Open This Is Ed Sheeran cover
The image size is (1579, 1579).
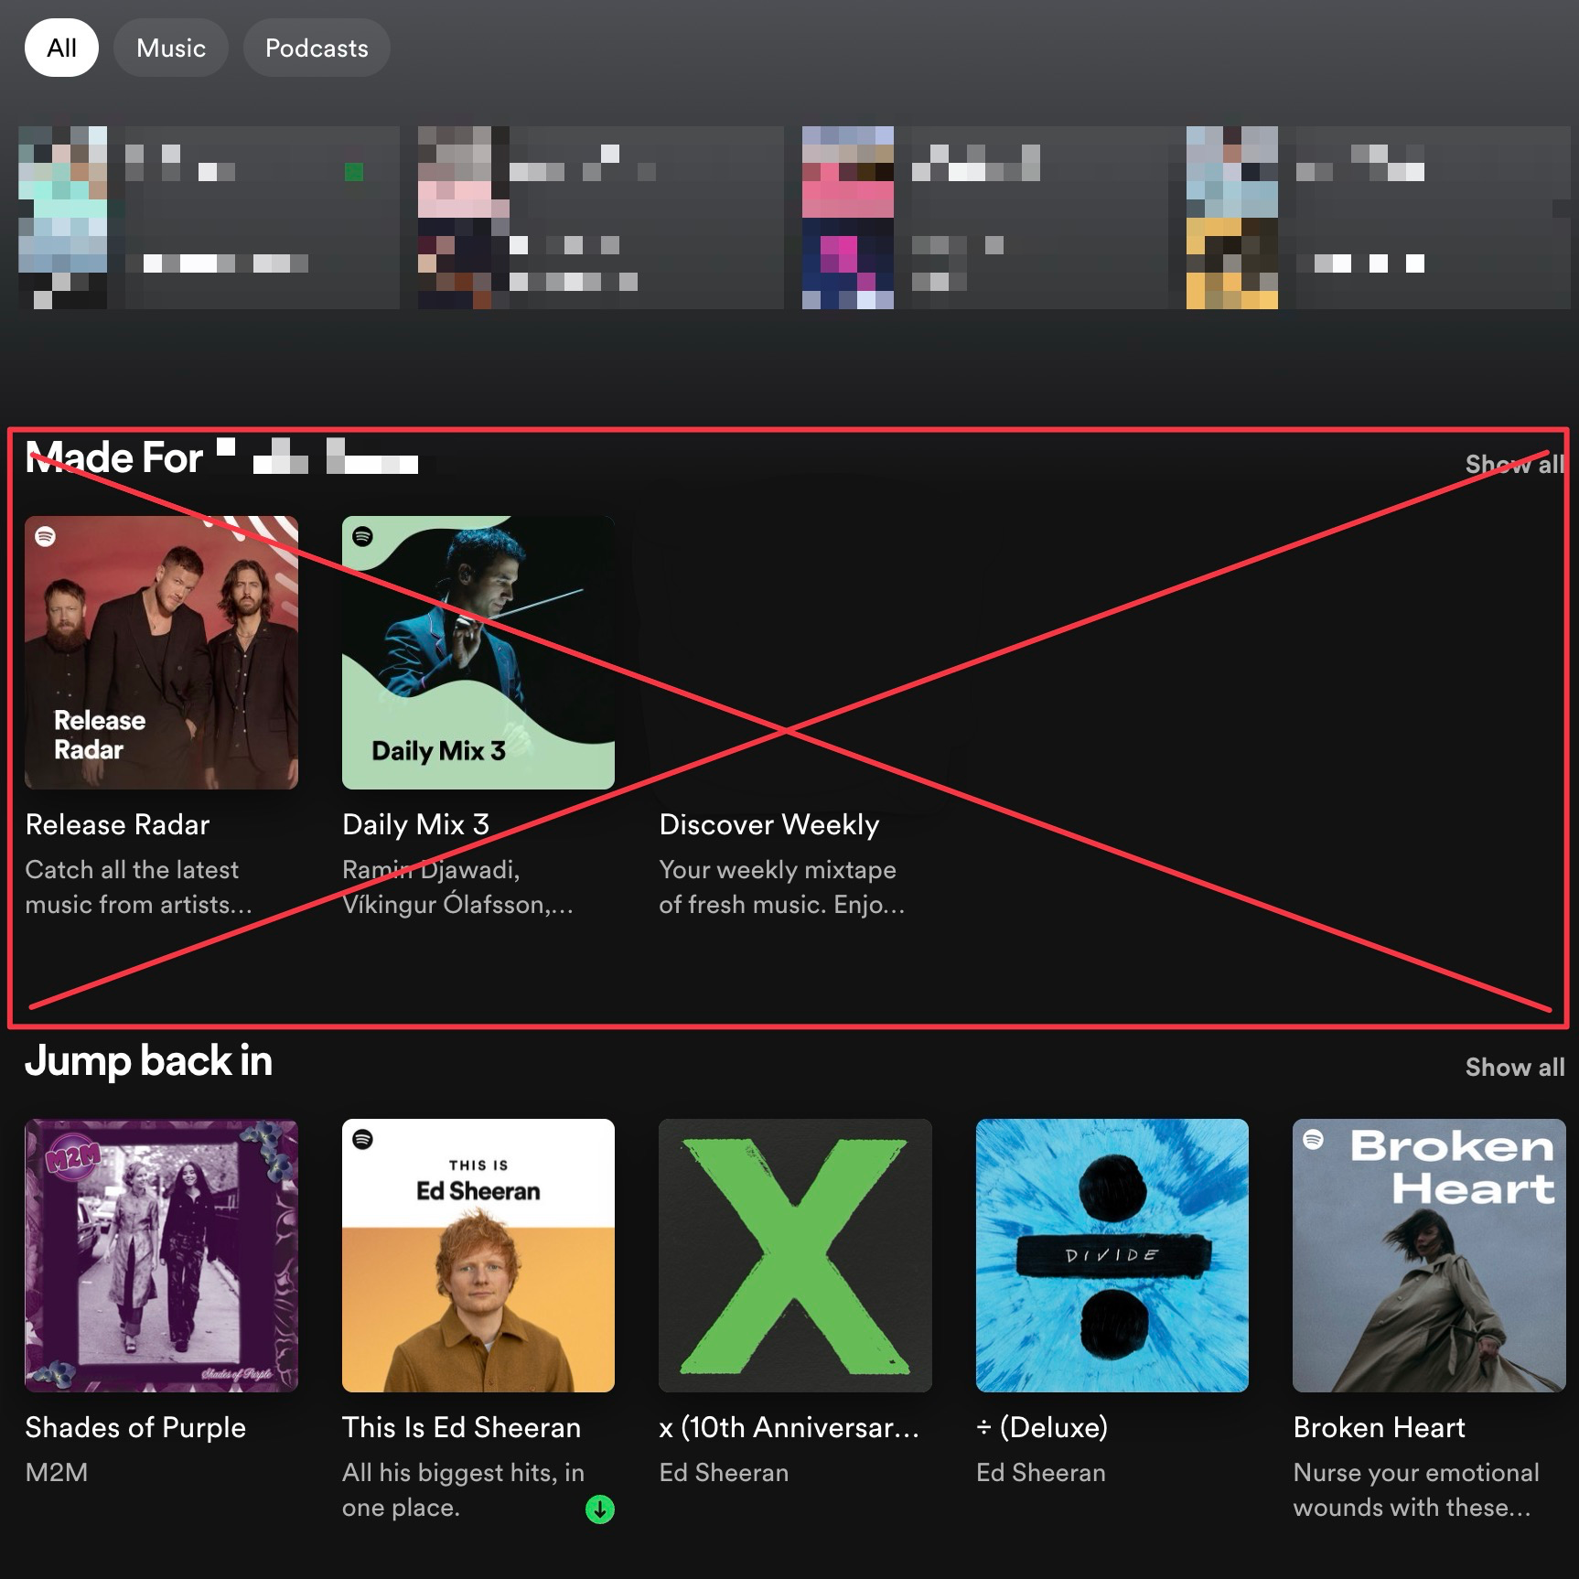(x=478, y=1255)
